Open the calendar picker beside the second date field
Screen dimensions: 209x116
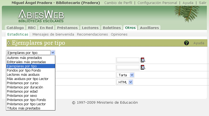pos(143,68)
